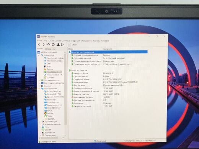Screen dimensions: 199x149
Task: Open the Файл menu
Action: pyautogui.click(x=39, y=41)
